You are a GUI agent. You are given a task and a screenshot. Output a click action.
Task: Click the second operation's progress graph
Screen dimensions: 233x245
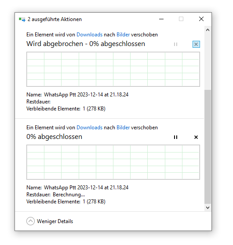click(x=113, y=162)
